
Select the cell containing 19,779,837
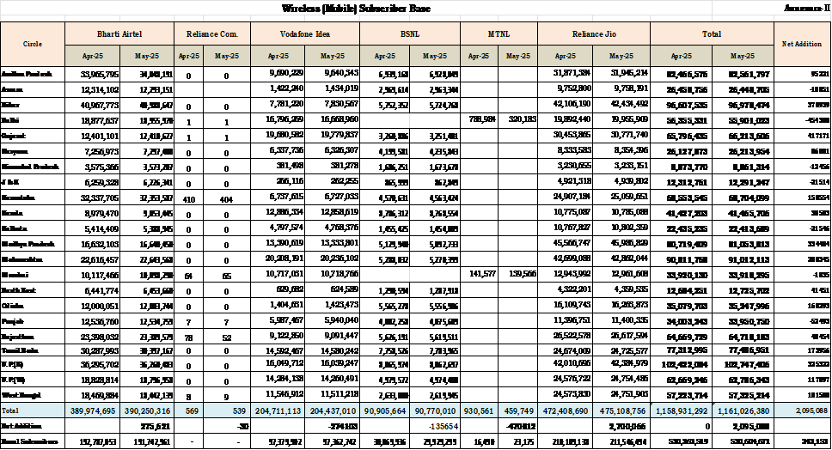pyautogui.click(x=332, y=135)
